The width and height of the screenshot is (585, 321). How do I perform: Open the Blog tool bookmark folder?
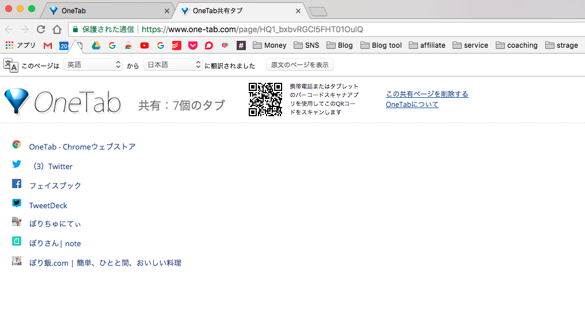tap(381, 45)
